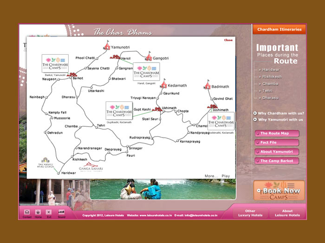Select the 'Why Yamunotri with us' bullet
Screen dimensions: 325x243
tap(255, 119)
